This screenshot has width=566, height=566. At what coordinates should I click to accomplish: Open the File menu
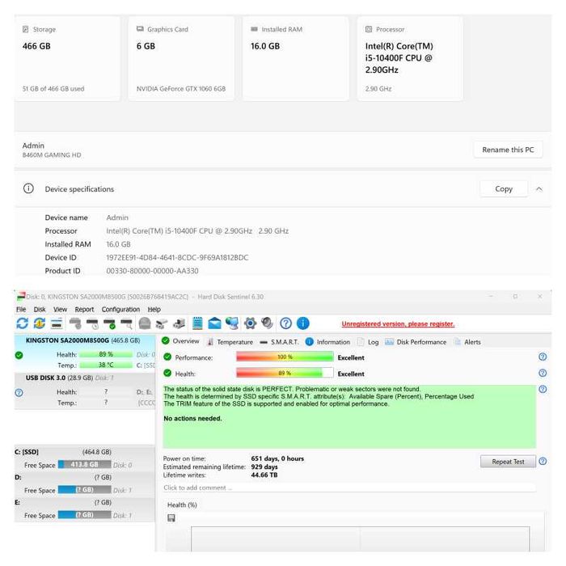21,310
